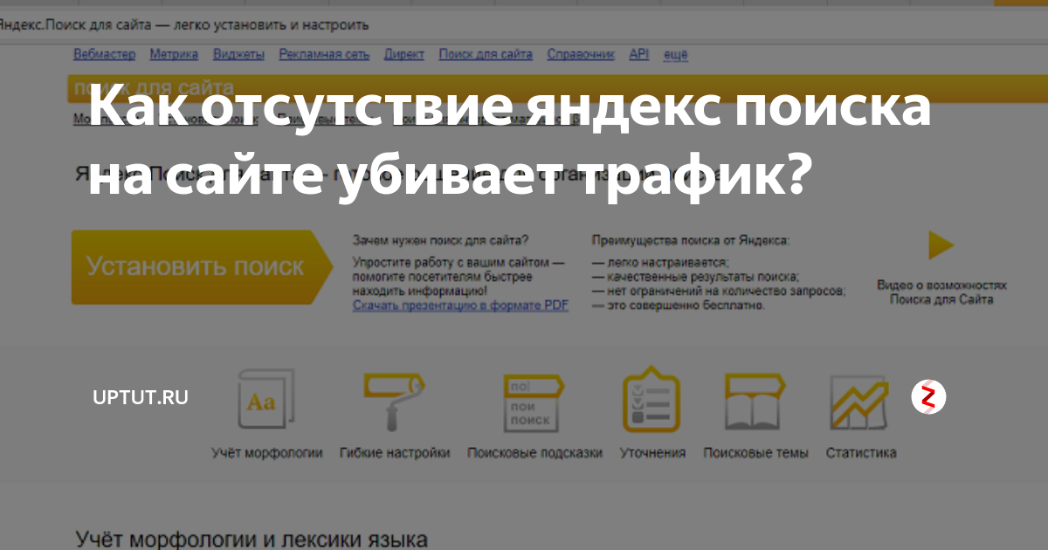Open the API link
Screen dimensions: 1048x550
pos(639,54)
